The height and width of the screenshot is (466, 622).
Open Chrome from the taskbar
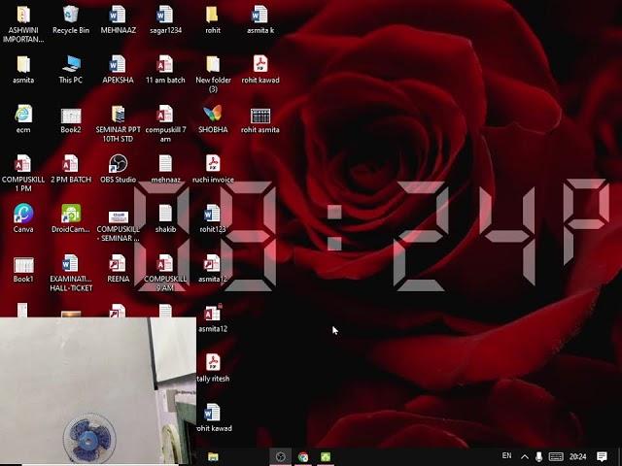click(x=303, y=457)
